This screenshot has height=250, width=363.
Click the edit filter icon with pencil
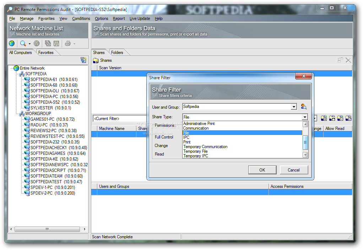tap(348, 118)
